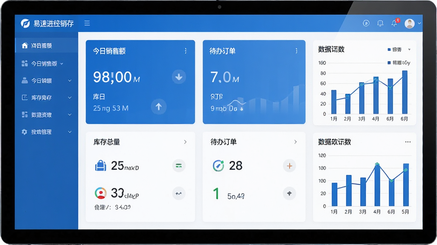
Task: Click the 4月 bar in top chart
Action: 376,95
